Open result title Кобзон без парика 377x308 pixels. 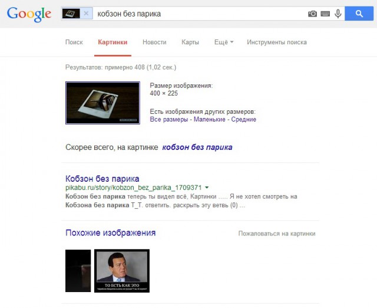click(102, 179)
